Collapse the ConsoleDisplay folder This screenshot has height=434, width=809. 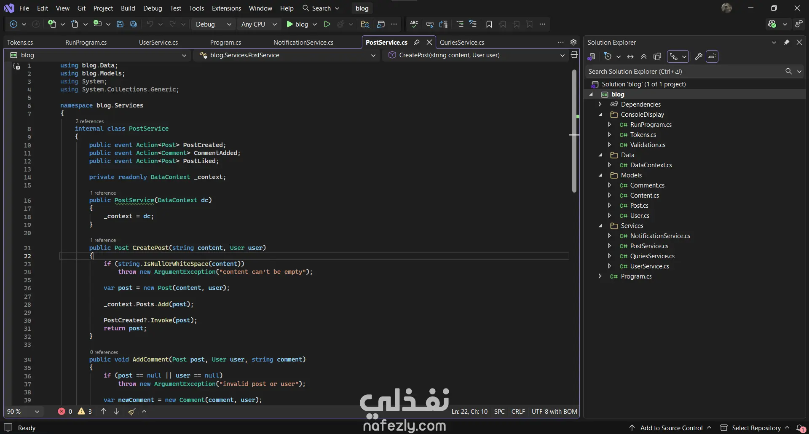600,115
